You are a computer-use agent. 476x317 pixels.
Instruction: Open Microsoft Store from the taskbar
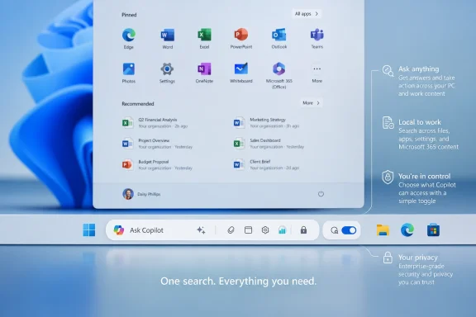click(x=433, y=230)
